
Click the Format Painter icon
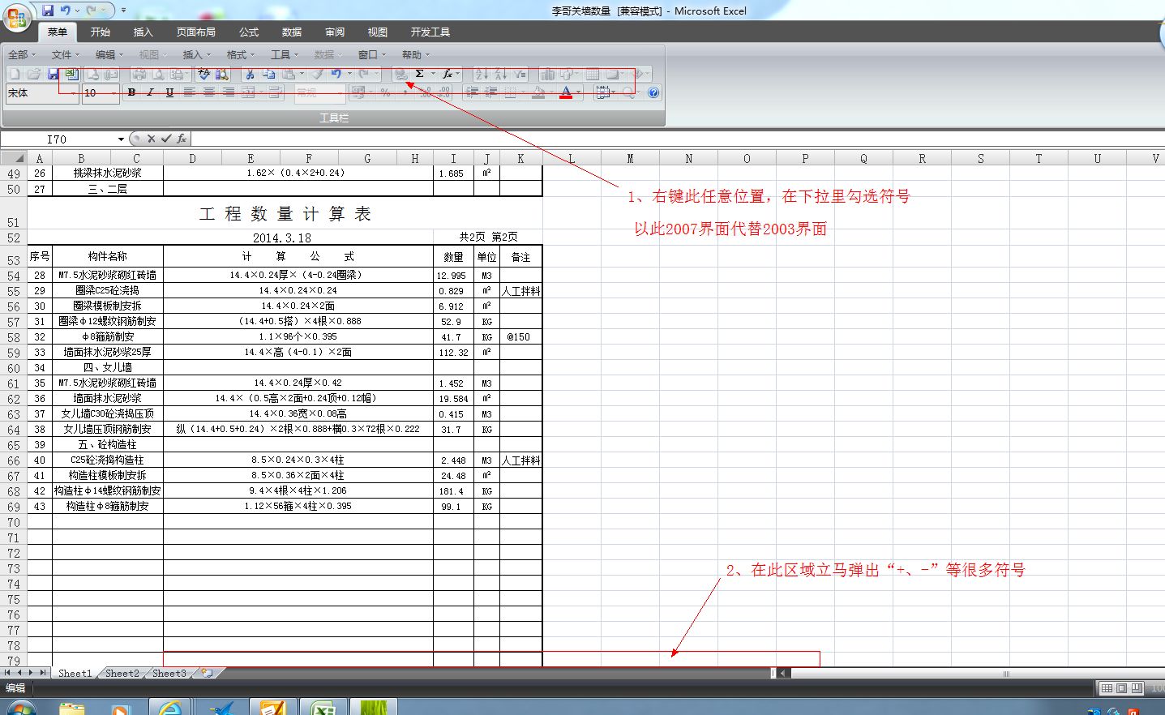(317, 73)
